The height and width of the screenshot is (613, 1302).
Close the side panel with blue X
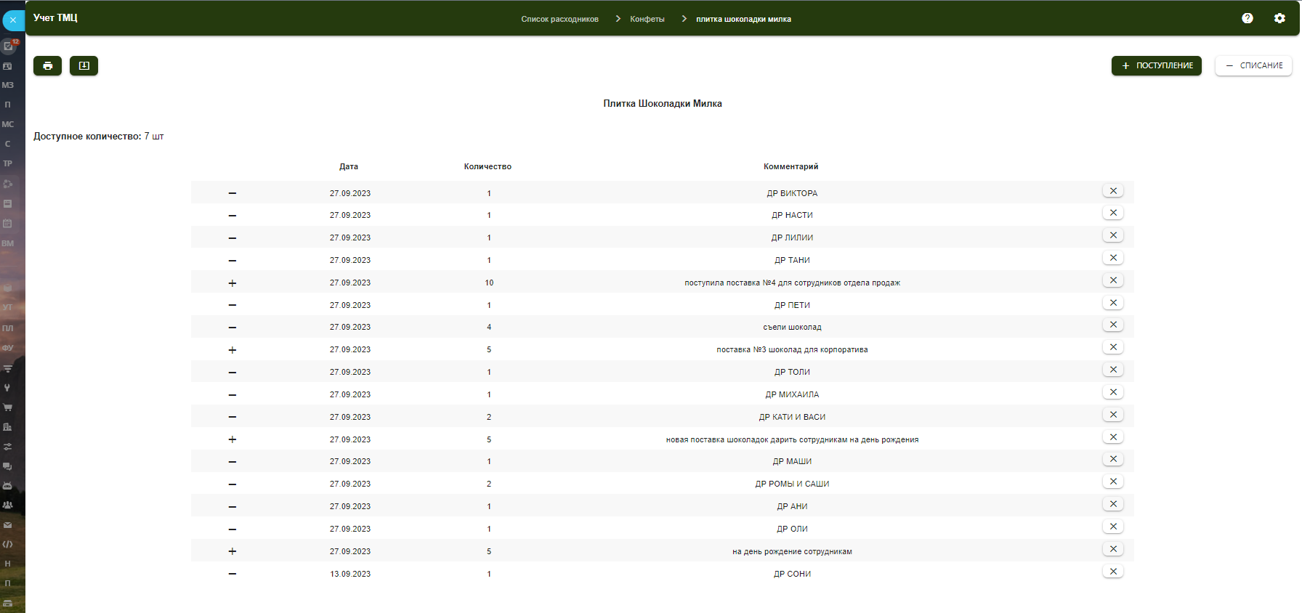pyautogui.click(x=13, y=20)
